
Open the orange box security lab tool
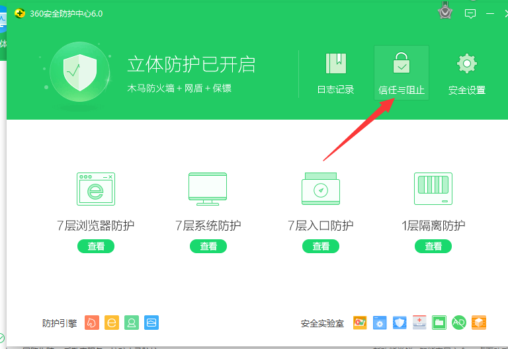pos(479,323)
